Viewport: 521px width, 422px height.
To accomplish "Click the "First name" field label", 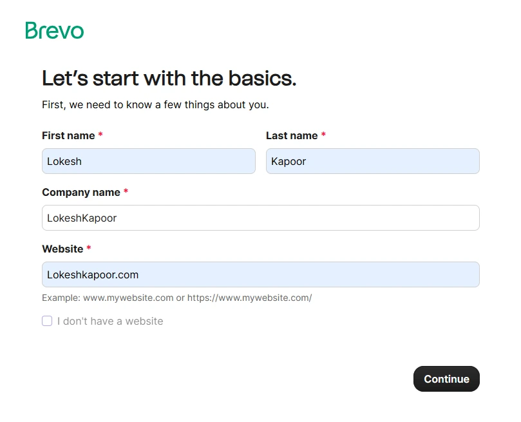I will [68, 135].
